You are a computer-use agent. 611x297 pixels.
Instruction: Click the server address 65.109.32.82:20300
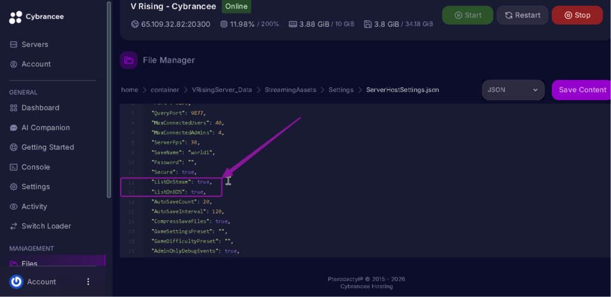pos(176,24)
